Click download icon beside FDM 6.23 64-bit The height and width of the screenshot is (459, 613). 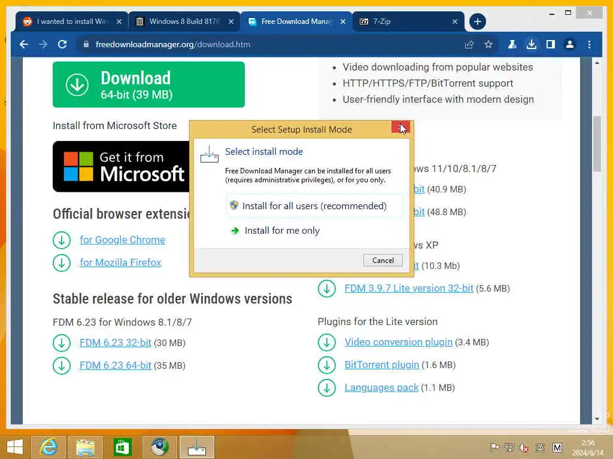(x=62, y=366)
